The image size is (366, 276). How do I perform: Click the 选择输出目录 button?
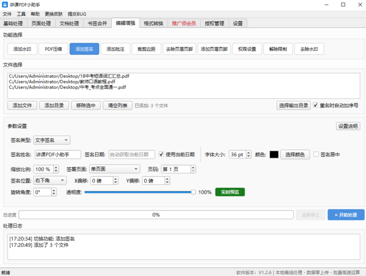coord(293,106)
